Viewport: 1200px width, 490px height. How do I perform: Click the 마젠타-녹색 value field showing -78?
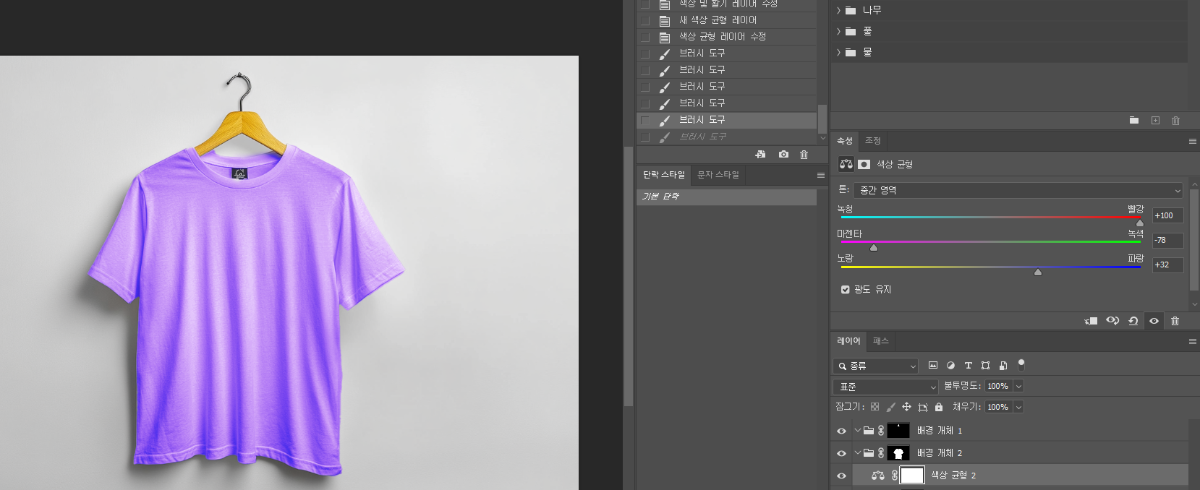point(1167,240)
